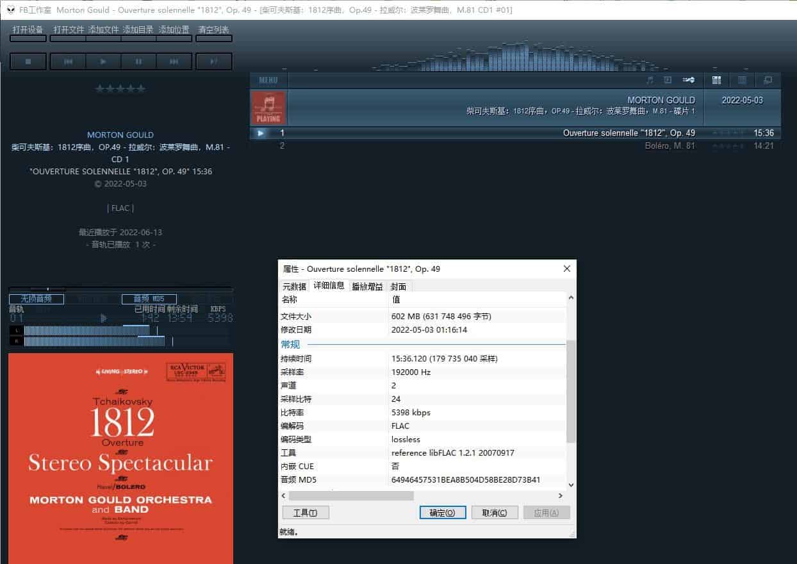Viewport: 797px width, 564px height.
Task: Select the 采样率 192000 Hz row
Action: pyautogui.click(x=423, y=372)
